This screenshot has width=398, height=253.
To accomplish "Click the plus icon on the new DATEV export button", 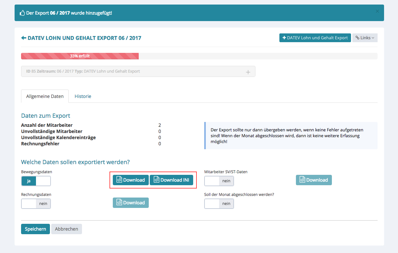I will [284, 38].
